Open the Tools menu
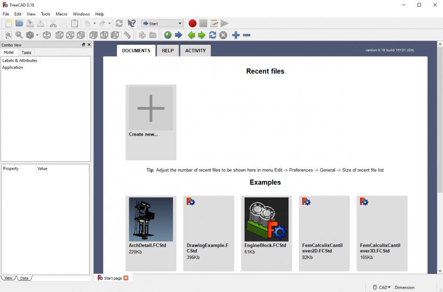 click(x=46, y=14)
